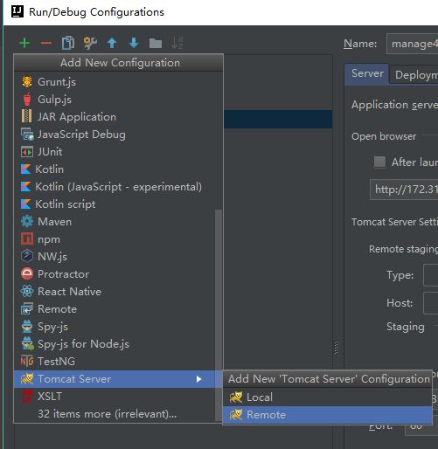Expand the Tomcat Server submenu arrow

click(x=198, y=379)
